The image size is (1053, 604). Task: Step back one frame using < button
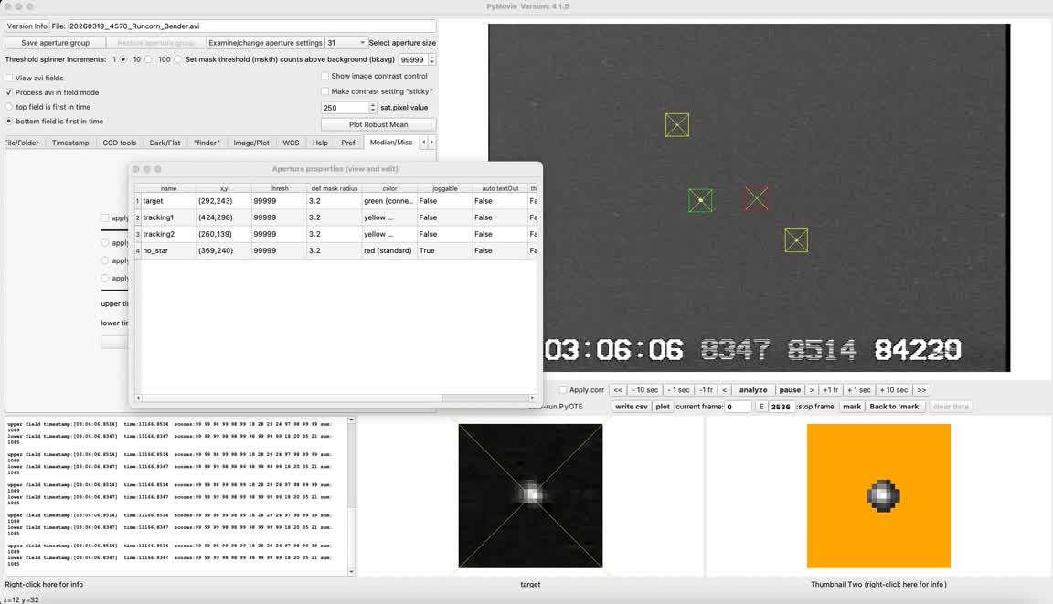coord(724,390)
